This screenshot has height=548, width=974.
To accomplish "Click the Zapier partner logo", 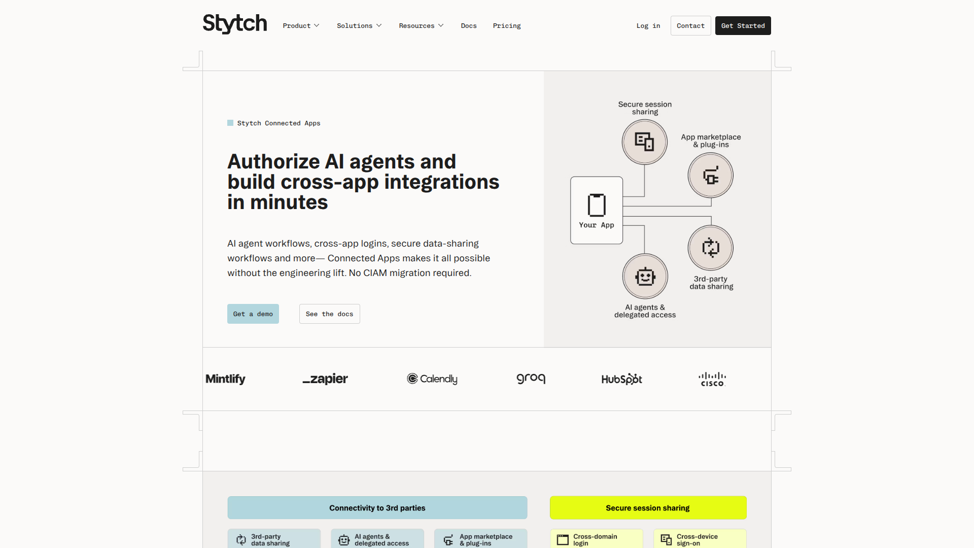I will coord(325,379).
